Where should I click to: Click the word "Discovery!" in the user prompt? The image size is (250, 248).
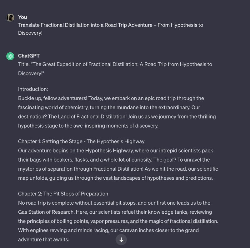coord(30,33)
